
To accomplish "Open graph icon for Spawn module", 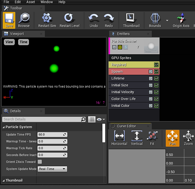I will [156, 71].
